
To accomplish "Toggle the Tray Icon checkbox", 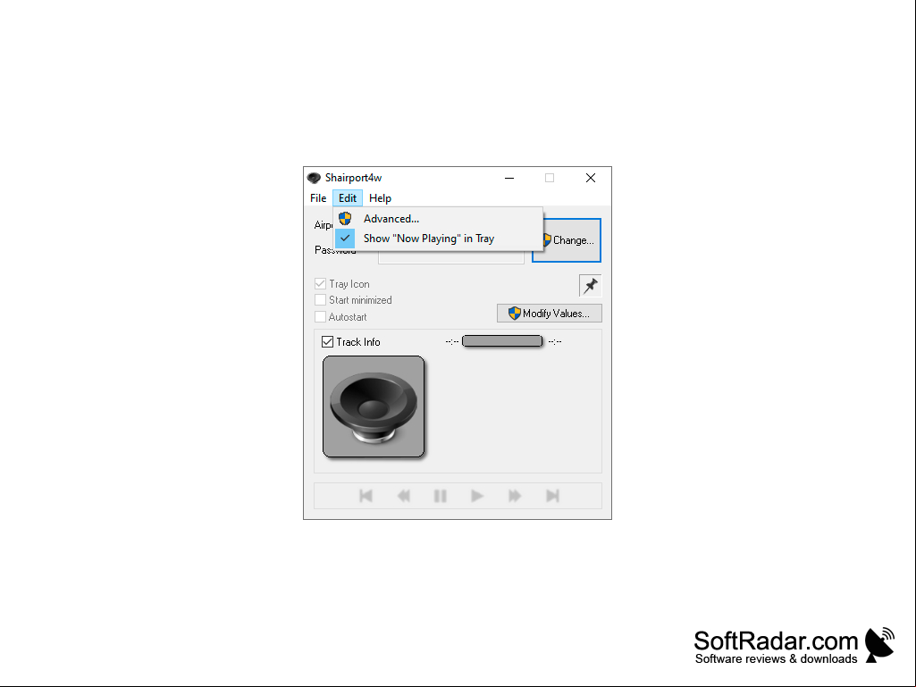I will (320, 284).
